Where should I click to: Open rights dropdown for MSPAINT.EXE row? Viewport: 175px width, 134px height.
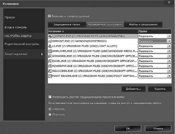tap(169, 41)
